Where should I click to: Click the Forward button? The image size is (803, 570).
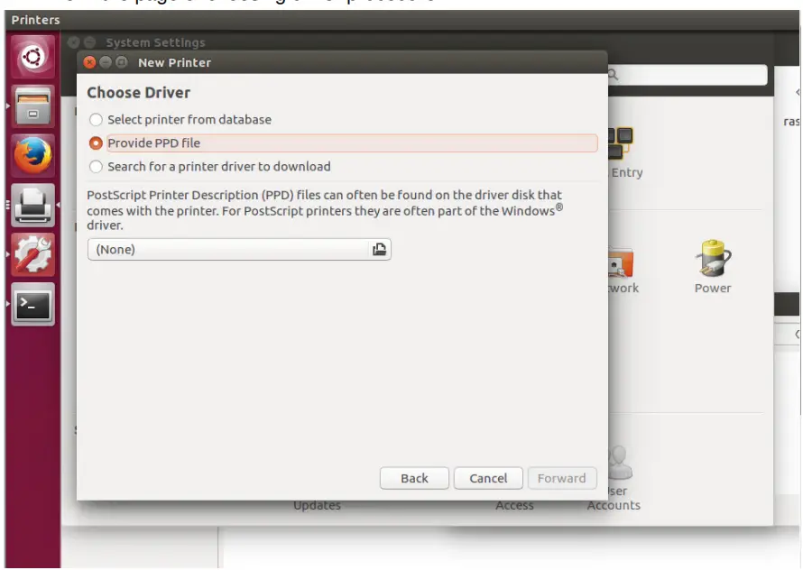coord(562,478)
